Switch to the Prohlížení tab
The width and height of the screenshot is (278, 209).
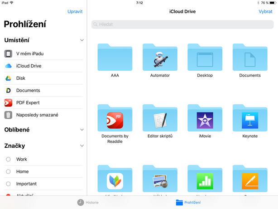[188, 203]
